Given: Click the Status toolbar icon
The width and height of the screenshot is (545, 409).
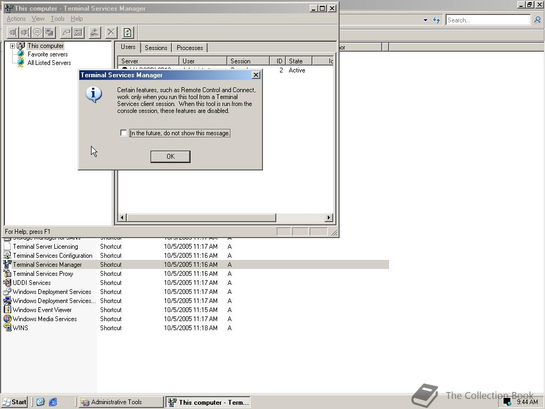Looking at the screenshot, I should point(78,32).
